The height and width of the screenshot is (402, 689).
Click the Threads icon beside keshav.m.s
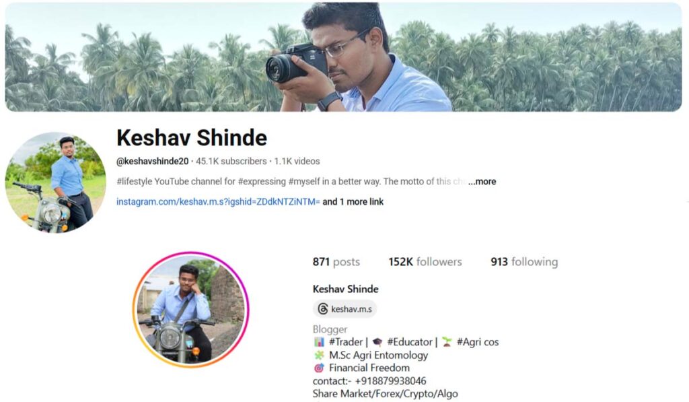click(x=322, y=309)
